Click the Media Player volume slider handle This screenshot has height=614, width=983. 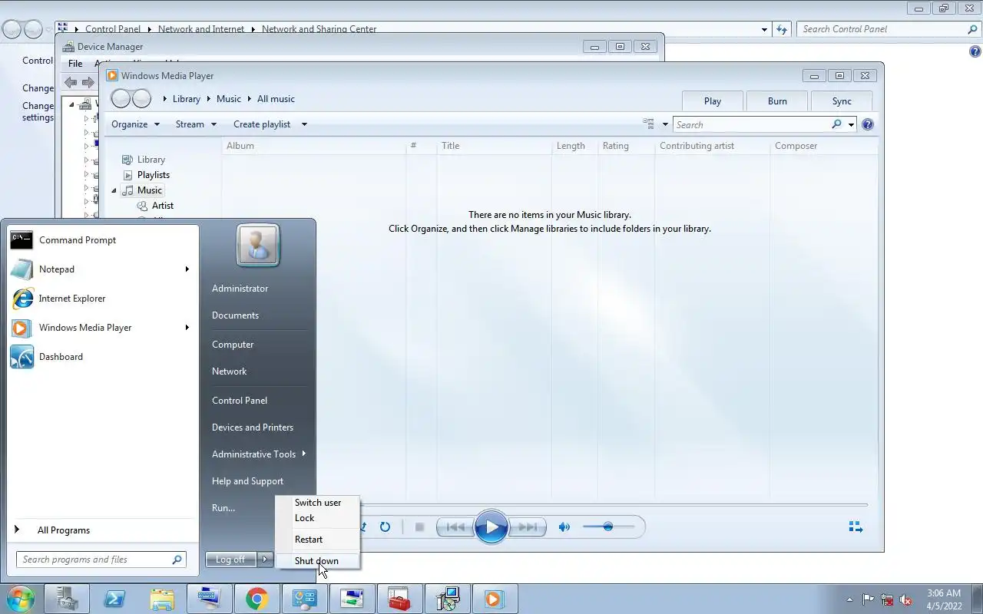(x=607, y=527)
